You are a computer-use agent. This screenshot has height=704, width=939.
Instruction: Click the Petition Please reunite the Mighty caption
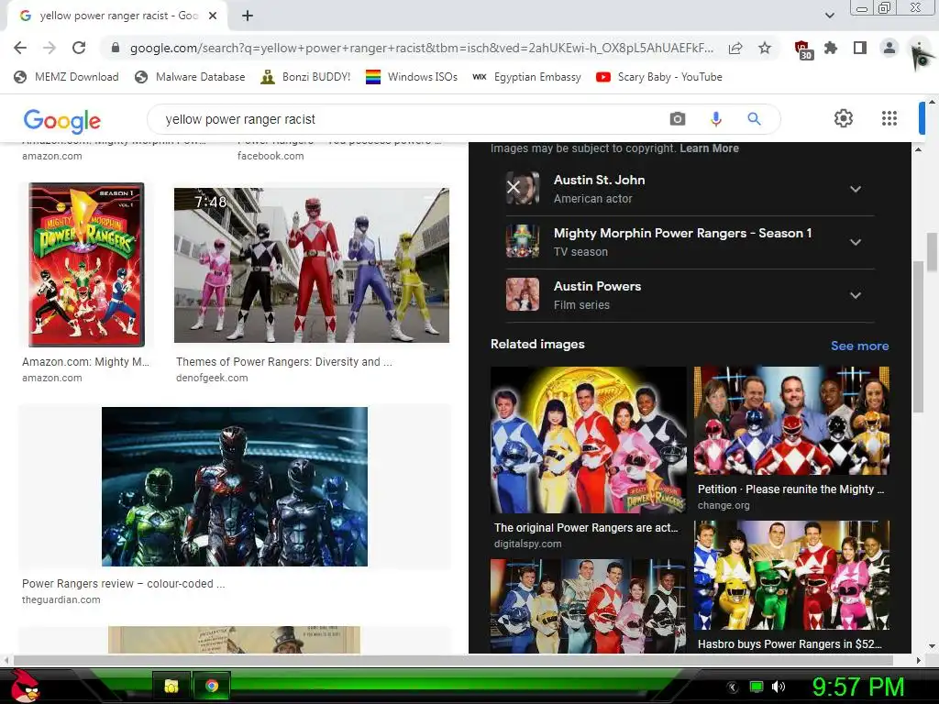pos(790,489)
